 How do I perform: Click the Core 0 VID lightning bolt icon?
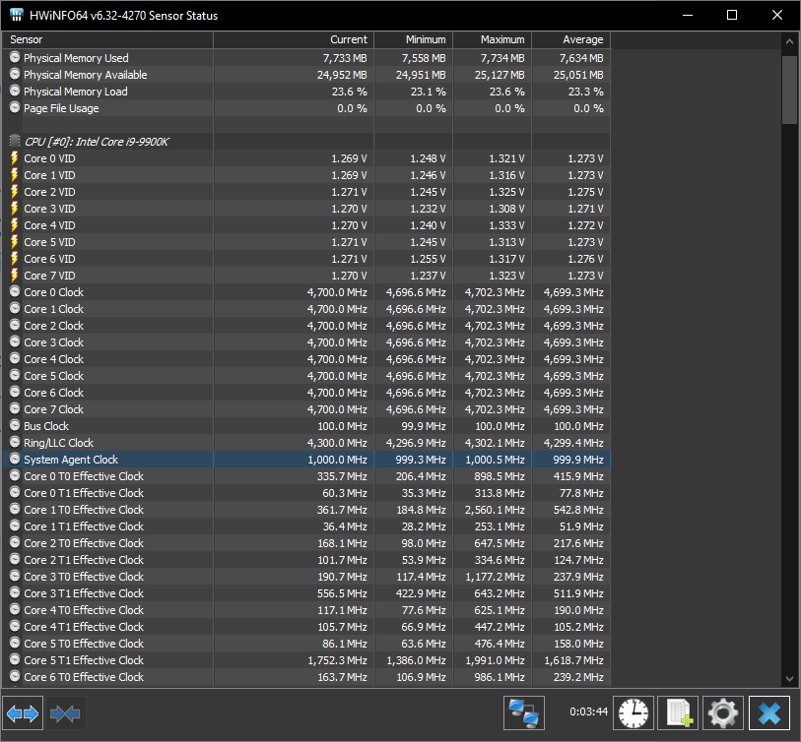[15, 158]
